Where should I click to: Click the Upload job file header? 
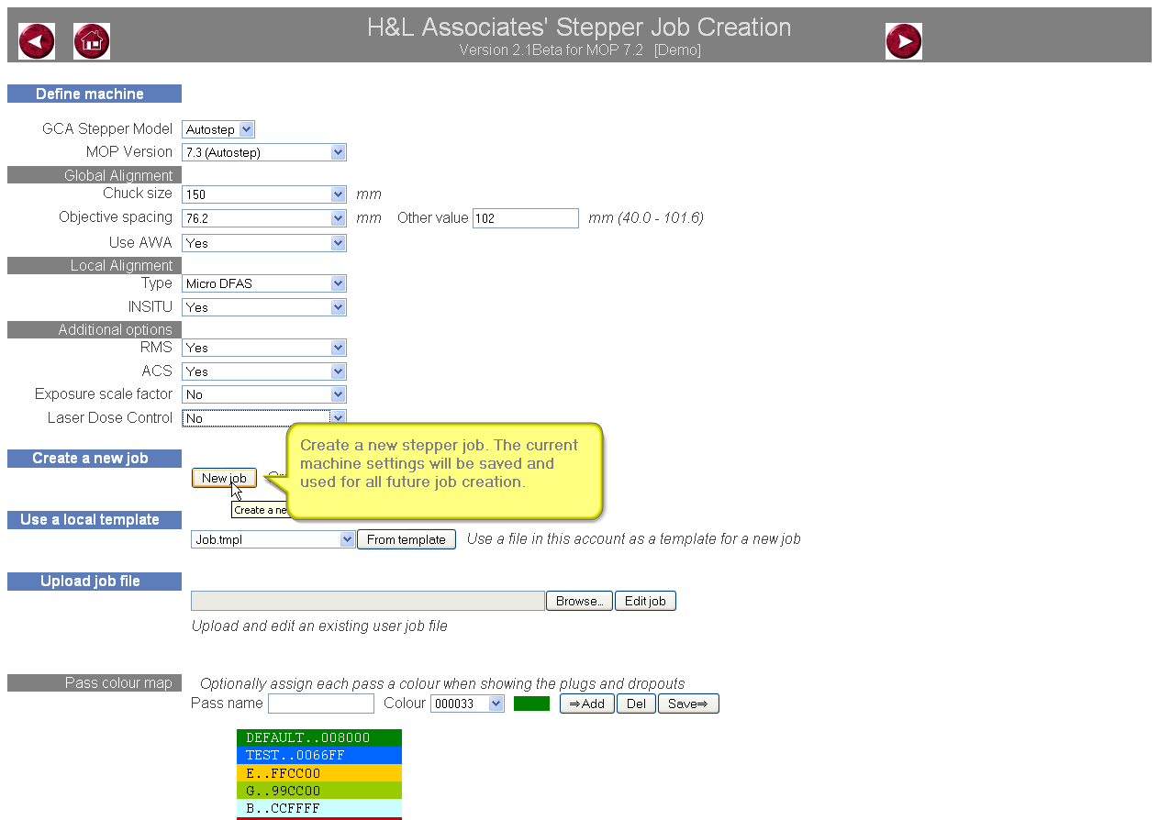95,582
